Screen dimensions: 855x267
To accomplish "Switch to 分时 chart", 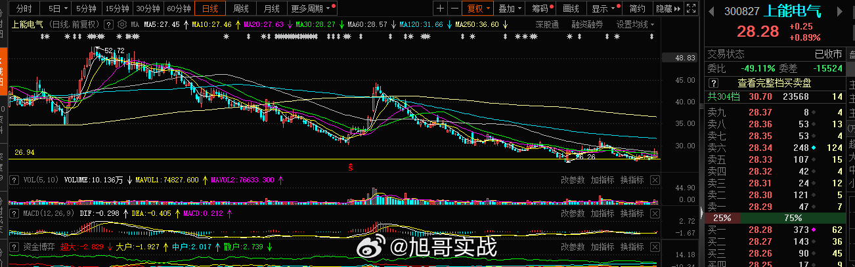I will click(x=23, y=9).
